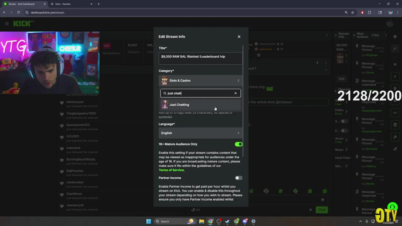The width and height of the screenshot is (402, 226).
Task: Bookmark this page with star icon
Action: (x=353, y=13)
